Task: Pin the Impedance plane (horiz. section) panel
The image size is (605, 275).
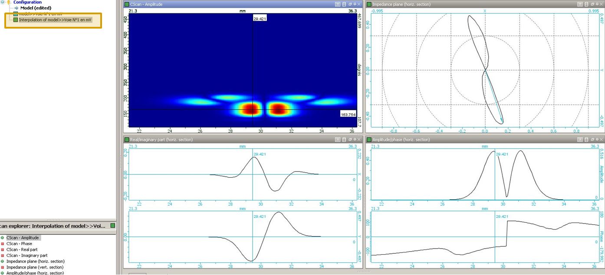Action: 597,4
